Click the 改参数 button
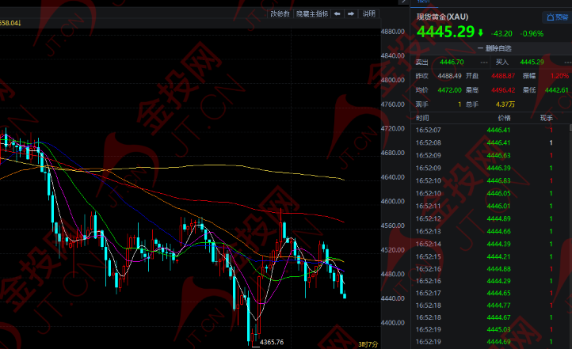This screenshot has width=572, height=349. tap(280, 13)
